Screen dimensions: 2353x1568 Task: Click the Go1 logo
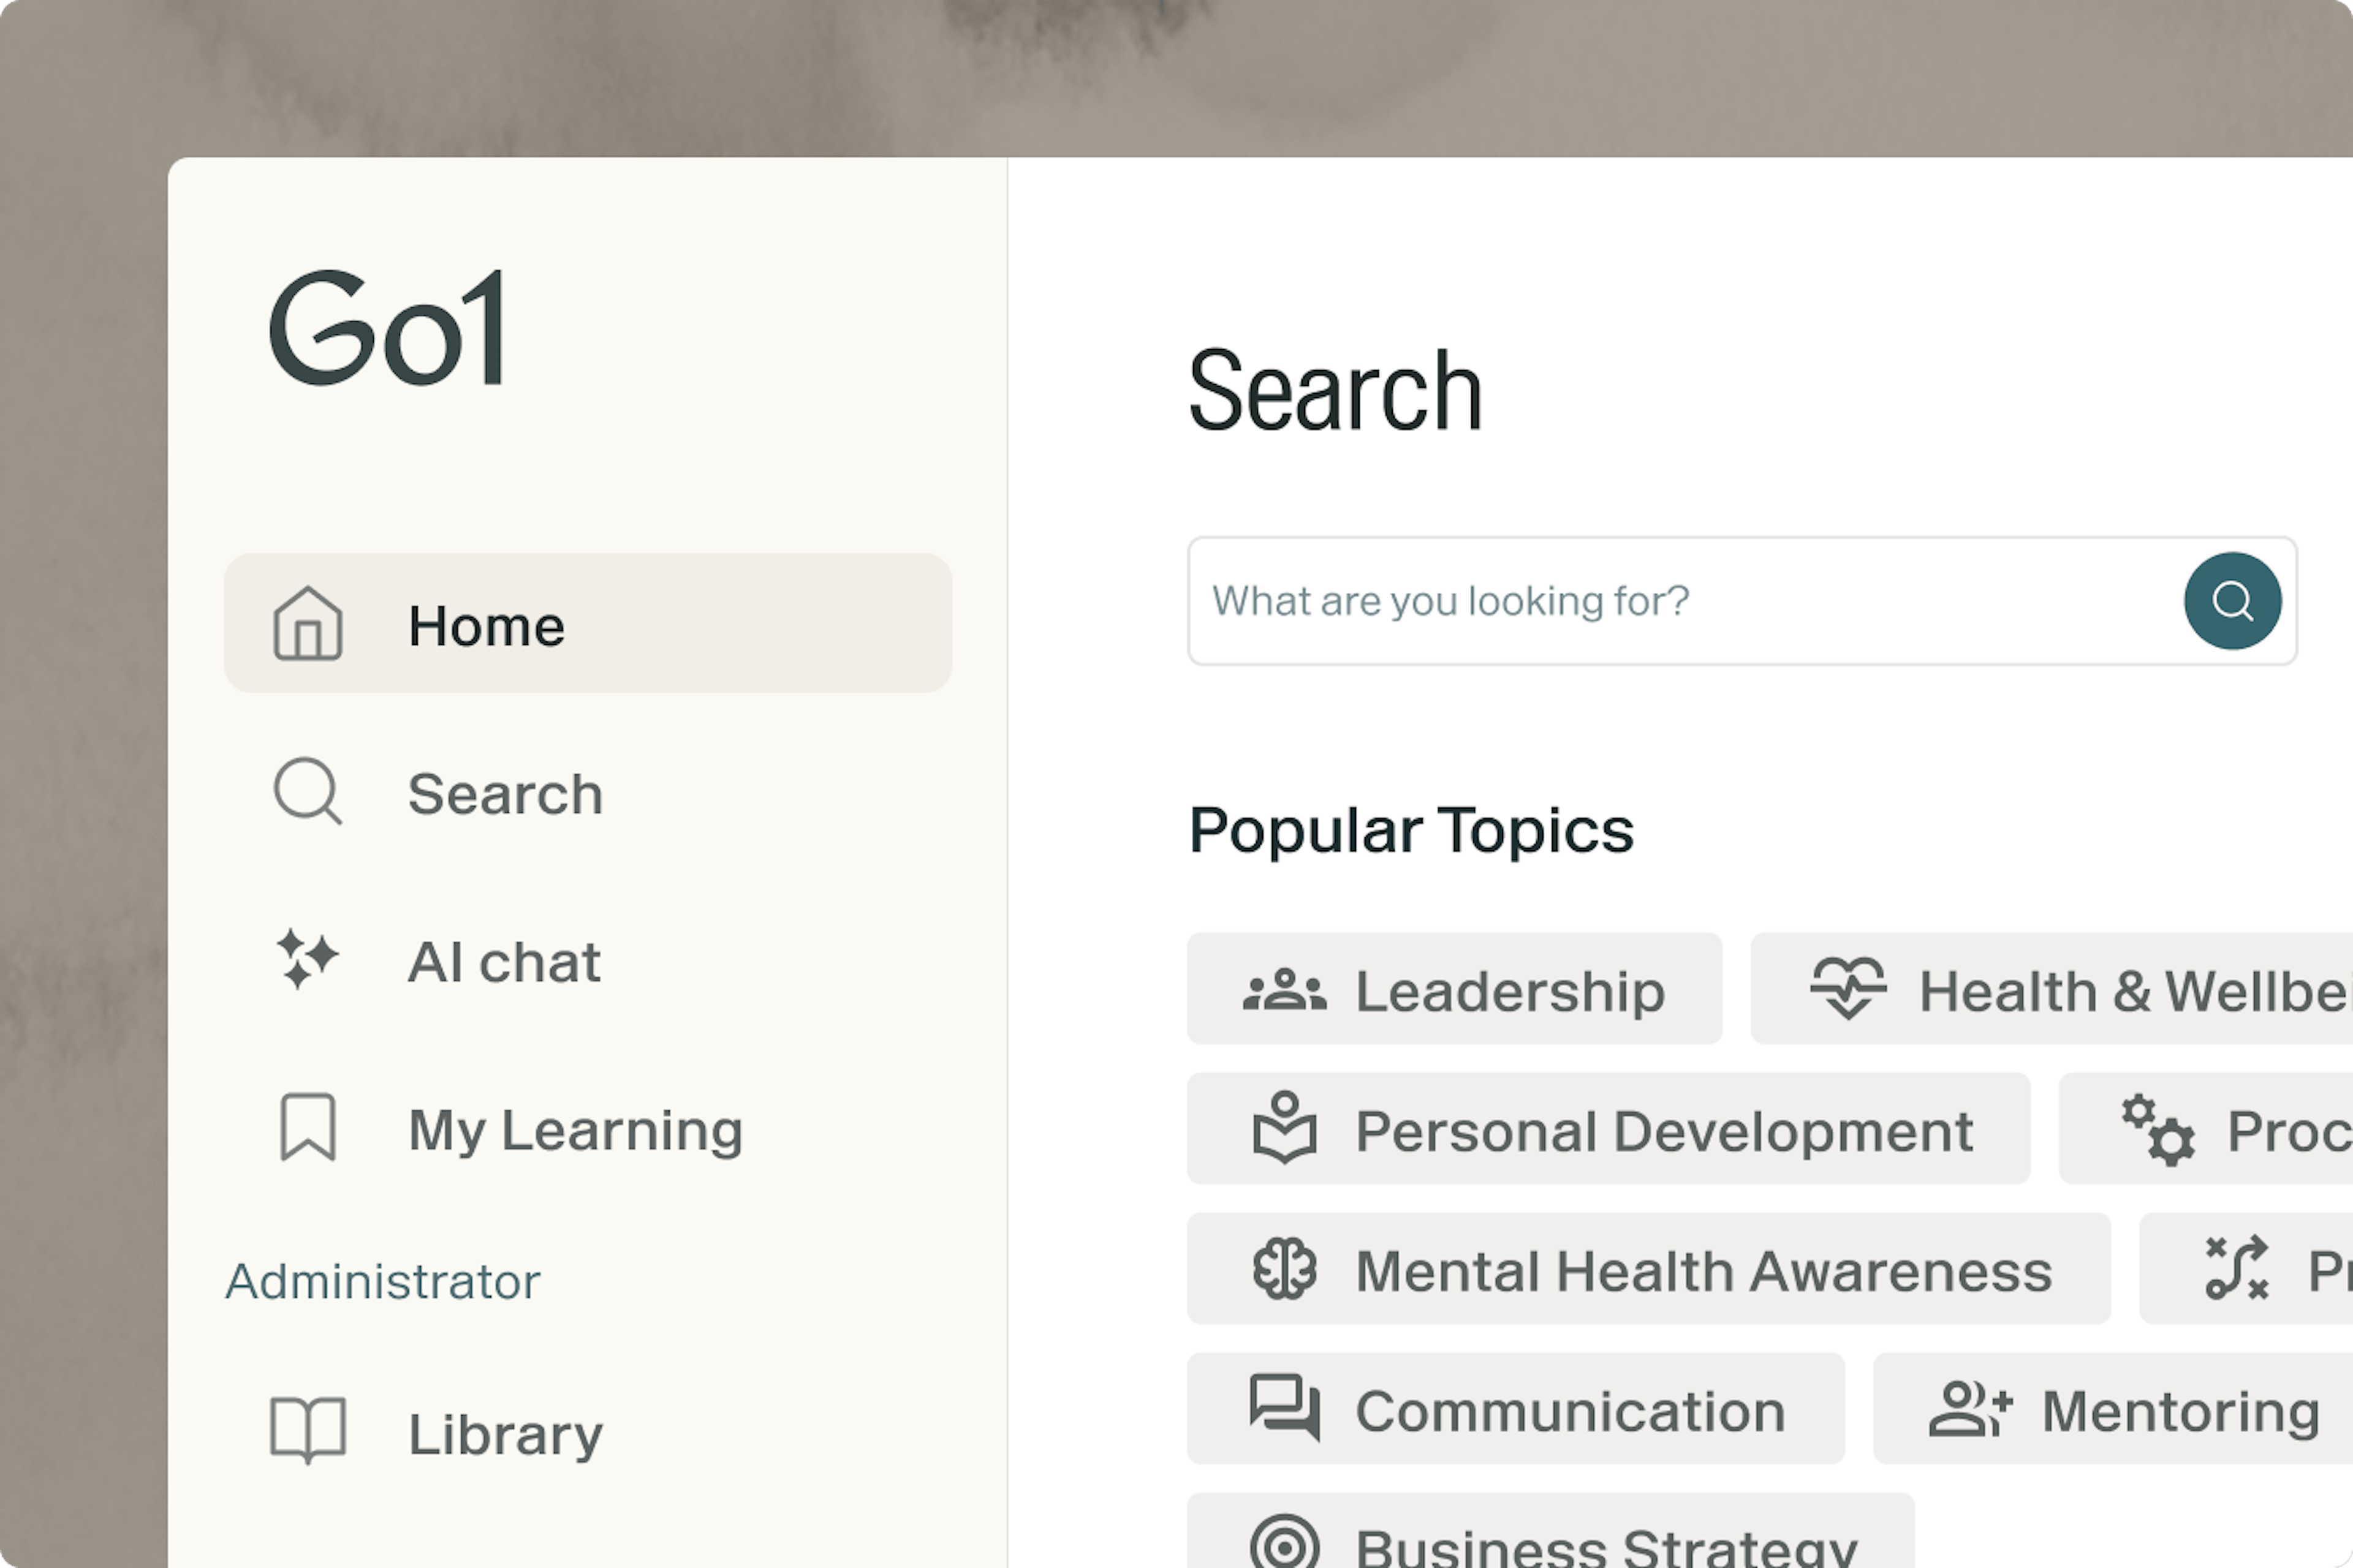pyautogui.click(x=386, y=328)
